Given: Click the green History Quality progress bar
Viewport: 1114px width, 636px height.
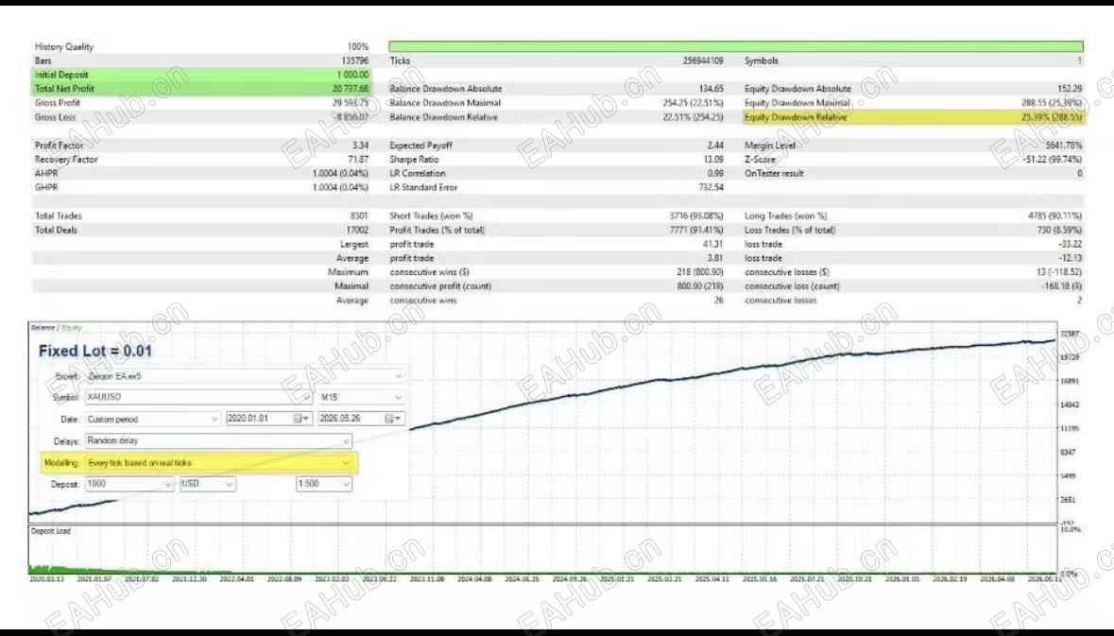Looking at the screenshot, I should click(736, 46).
